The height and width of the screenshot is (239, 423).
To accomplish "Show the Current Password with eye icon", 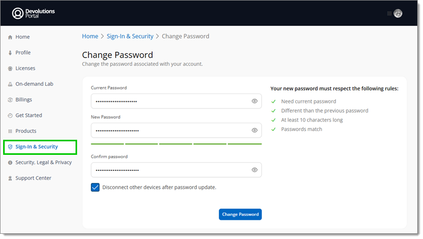I will [254, 101].
